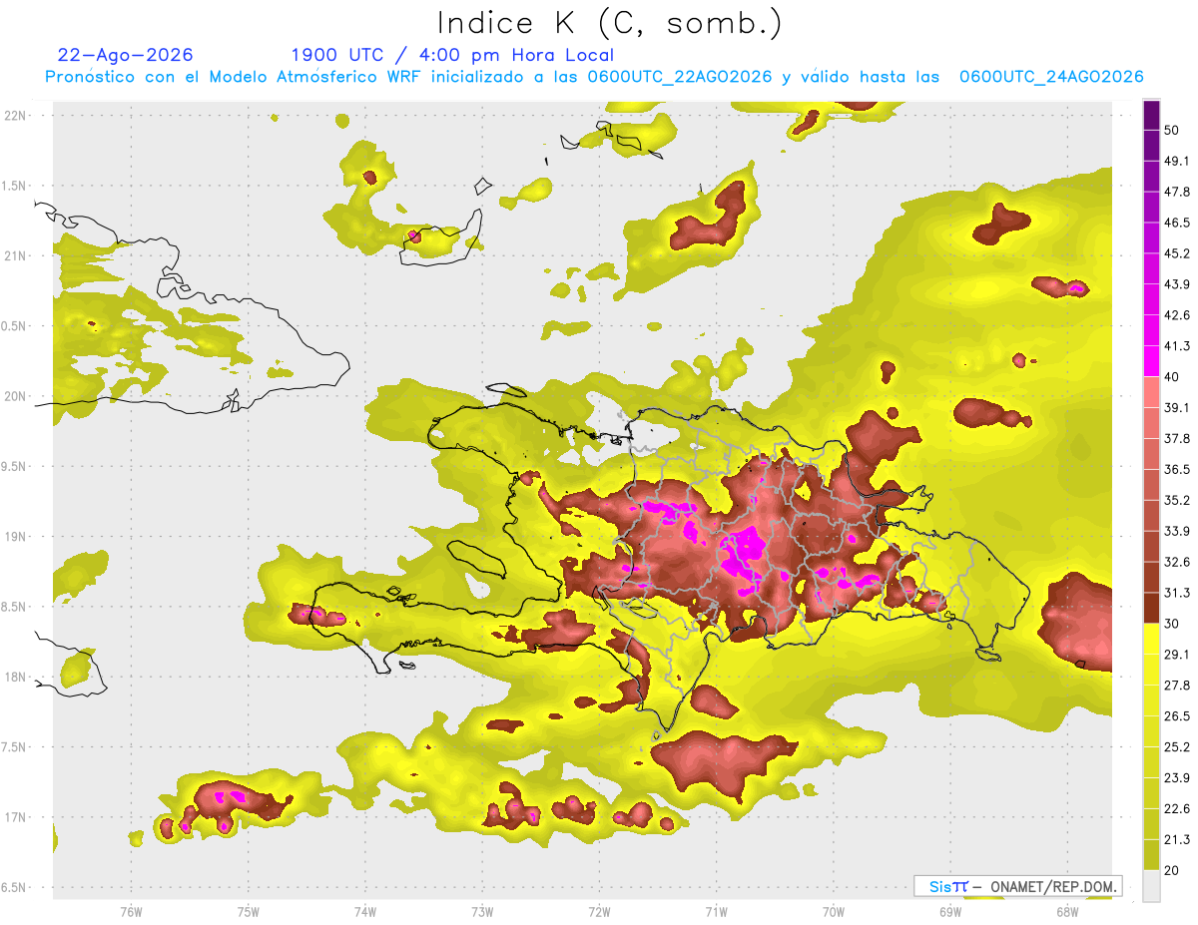Viewport: 1198px width, 925px height.
Task: Click colorbar value "33.9"
Action: pos(1177,531)
